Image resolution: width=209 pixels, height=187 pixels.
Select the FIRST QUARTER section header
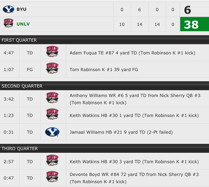click(x=104, y=40)
